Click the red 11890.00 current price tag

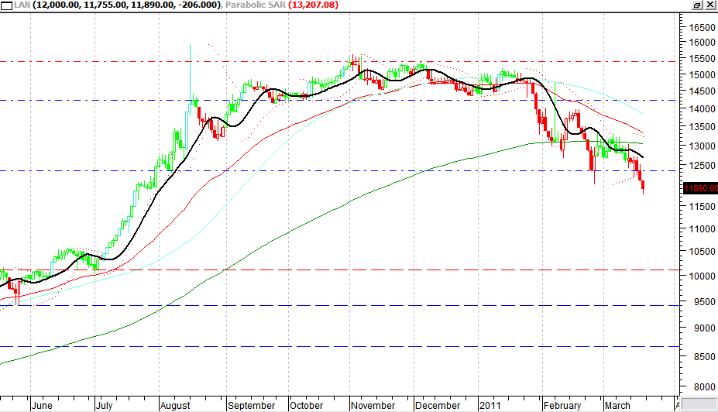coord(700,188)
